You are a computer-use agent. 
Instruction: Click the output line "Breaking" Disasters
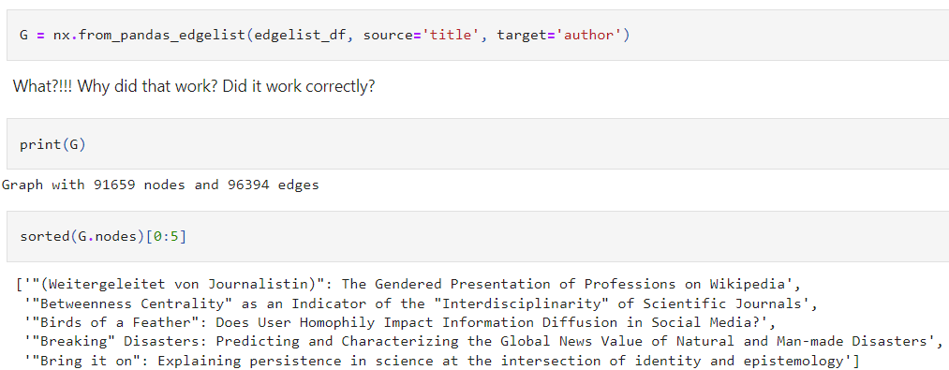pyautogui.click(x=484, y=342)
